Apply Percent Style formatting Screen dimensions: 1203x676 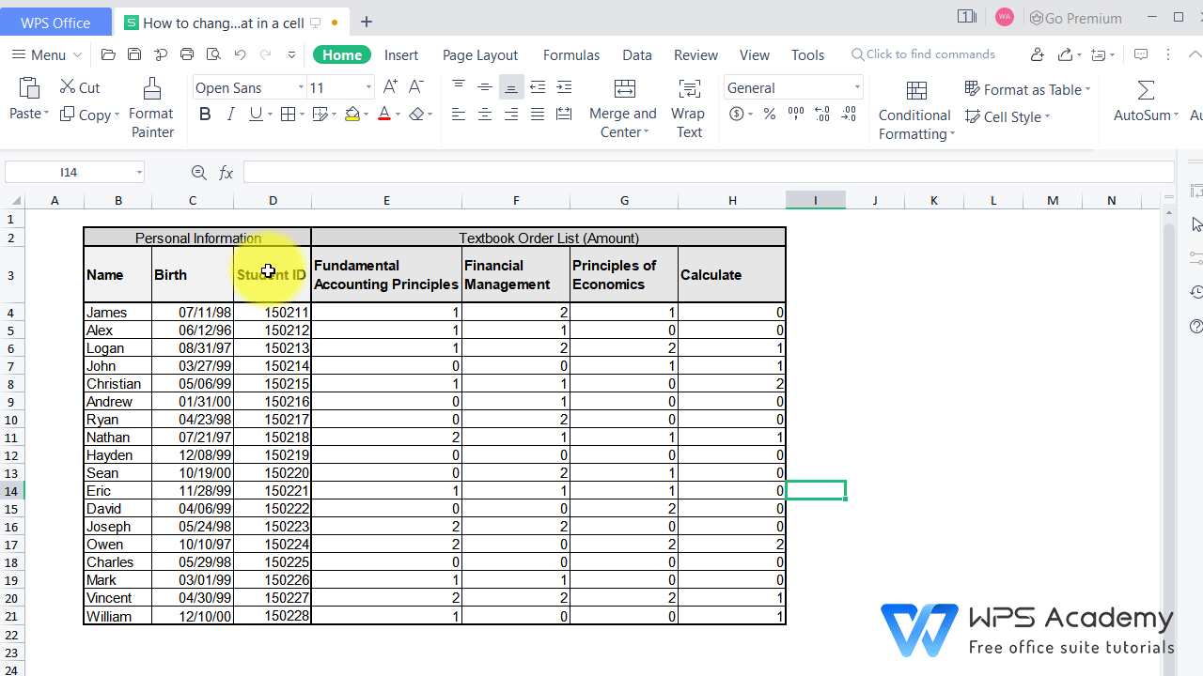pos(769,114)
